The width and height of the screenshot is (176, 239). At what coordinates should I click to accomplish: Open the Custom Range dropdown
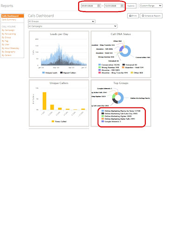(x=151, y=6)
